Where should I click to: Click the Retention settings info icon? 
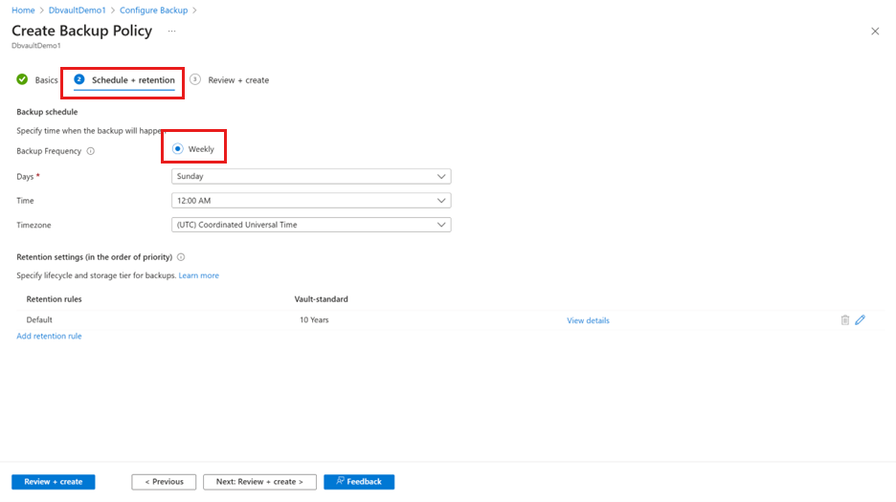[181, 257]
